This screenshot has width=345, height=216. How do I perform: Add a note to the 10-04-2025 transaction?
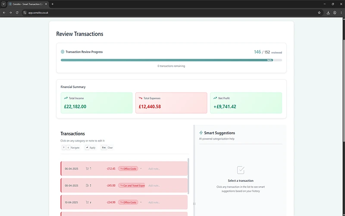point(154,202)
